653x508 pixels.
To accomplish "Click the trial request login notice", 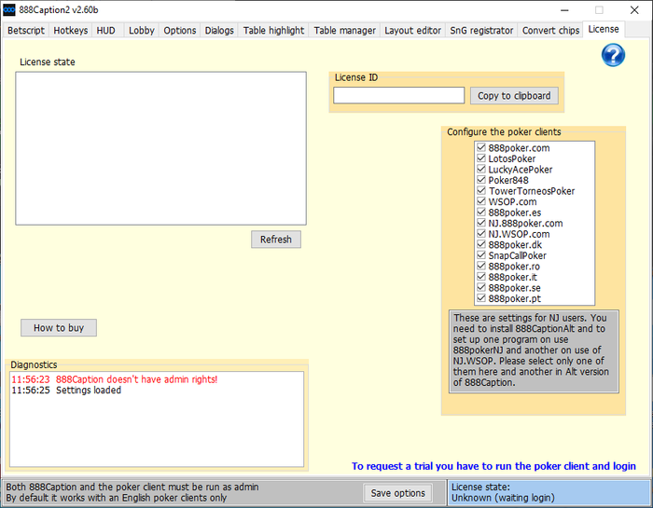I will [493, 466].
